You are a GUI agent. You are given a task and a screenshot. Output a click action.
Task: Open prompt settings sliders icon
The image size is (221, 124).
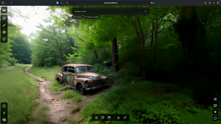pyautogui.click(x=146, y=11)
